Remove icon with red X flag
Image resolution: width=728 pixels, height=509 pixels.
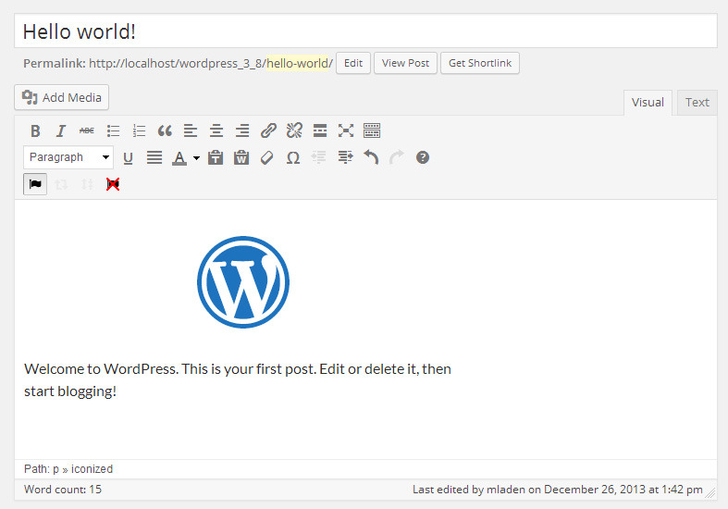tap(113, 184)
